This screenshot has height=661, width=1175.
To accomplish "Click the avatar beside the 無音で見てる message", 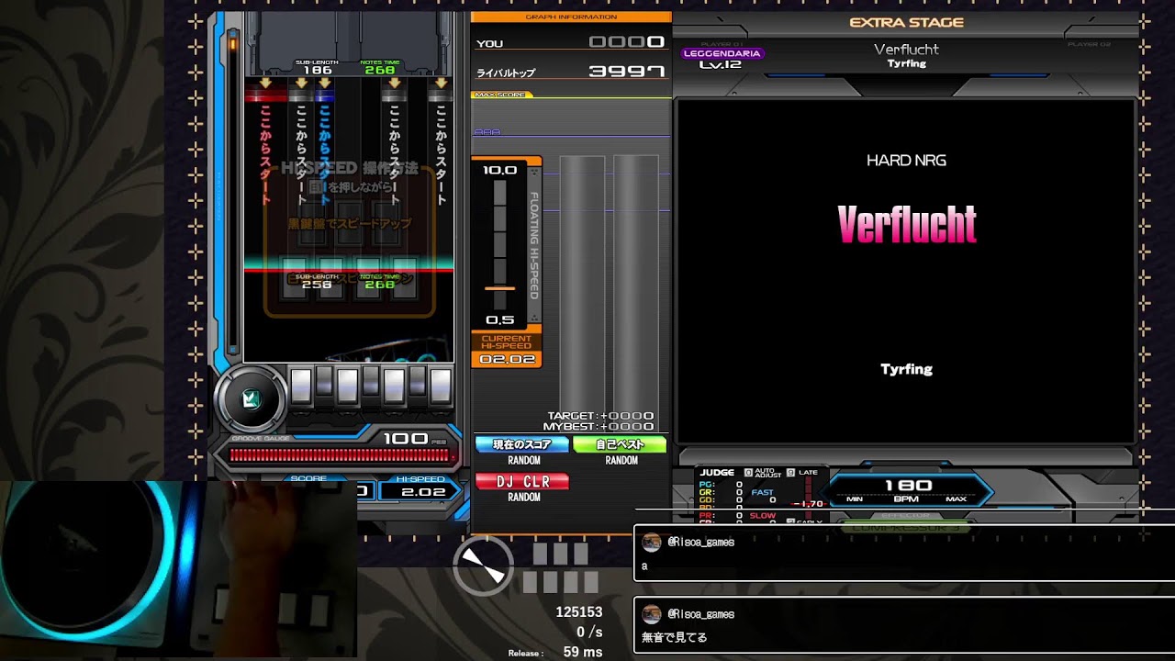I will click(x=651, y=614).
